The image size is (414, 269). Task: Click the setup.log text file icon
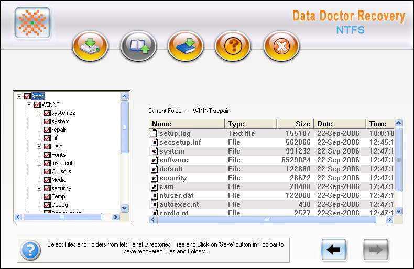click(154, 133)
